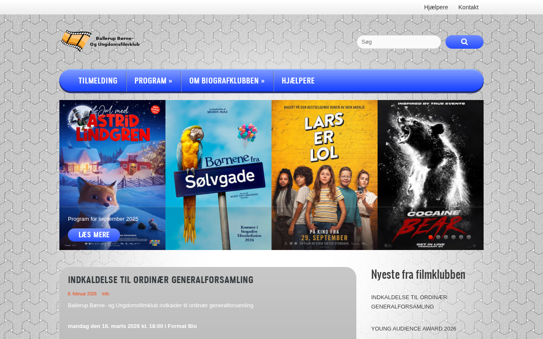Open sidebar link Indkaldelse til ordinær generalforsamling
Screen dimensions: 543x339
point(409,302)
